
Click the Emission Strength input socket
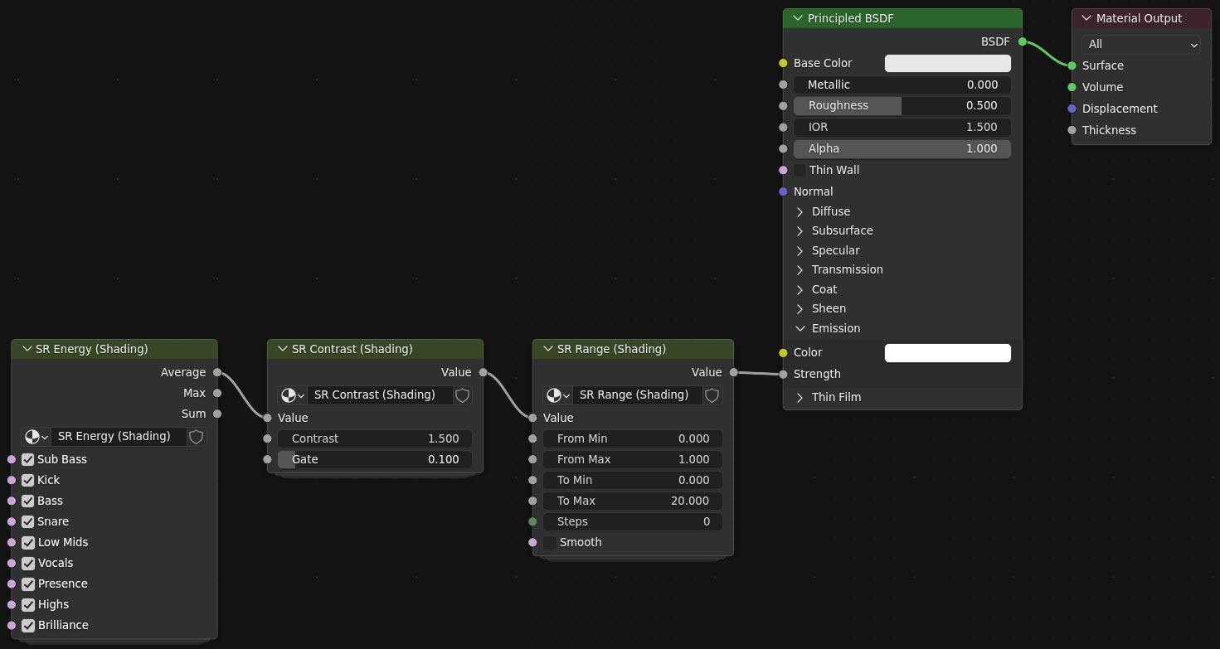(783, 374)
